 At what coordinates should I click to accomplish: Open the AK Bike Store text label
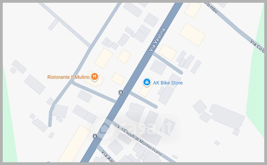168,83
